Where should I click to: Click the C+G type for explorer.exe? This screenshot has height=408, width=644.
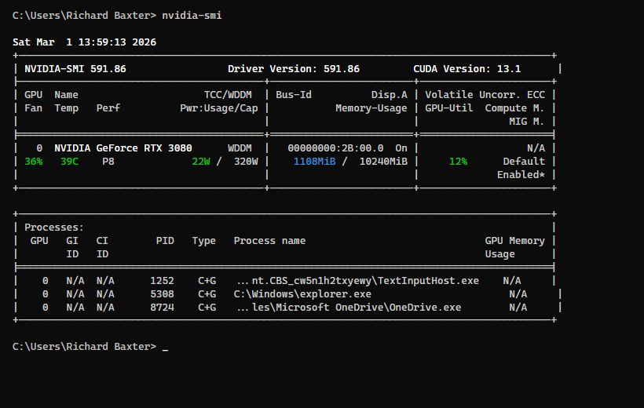(207, 294)
